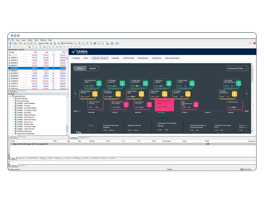Click the Navigator star-folder toolbar icon
Screen dimensions: 264x212
pos(28,43)
